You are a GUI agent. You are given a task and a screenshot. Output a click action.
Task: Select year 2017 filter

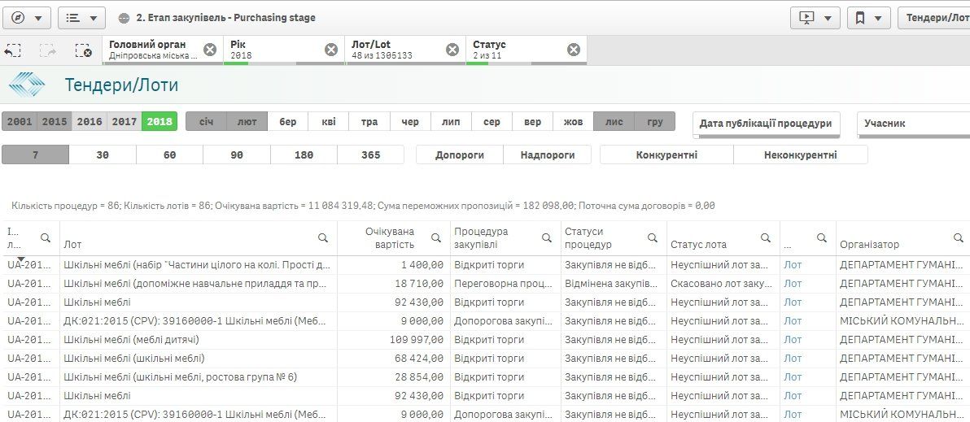click(x=125, y=122)
